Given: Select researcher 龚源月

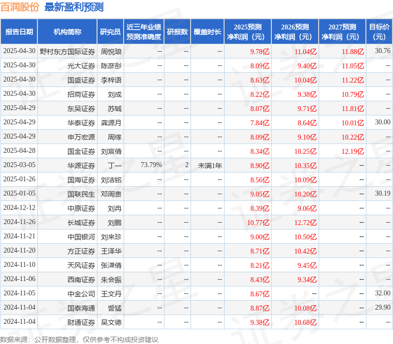Looking at the screenshot, I should tap(111, 123).
